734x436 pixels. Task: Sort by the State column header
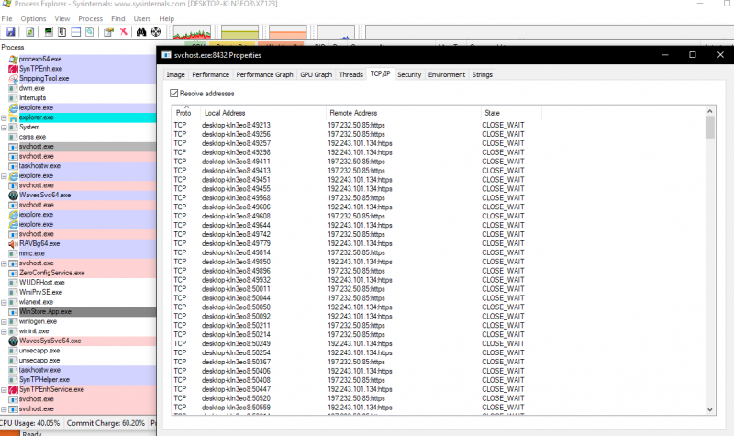pyautogui.click(x=511, y=113)
